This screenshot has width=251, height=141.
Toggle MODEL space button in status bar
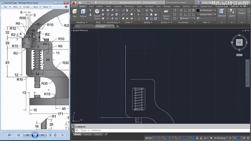coord(149,138)
